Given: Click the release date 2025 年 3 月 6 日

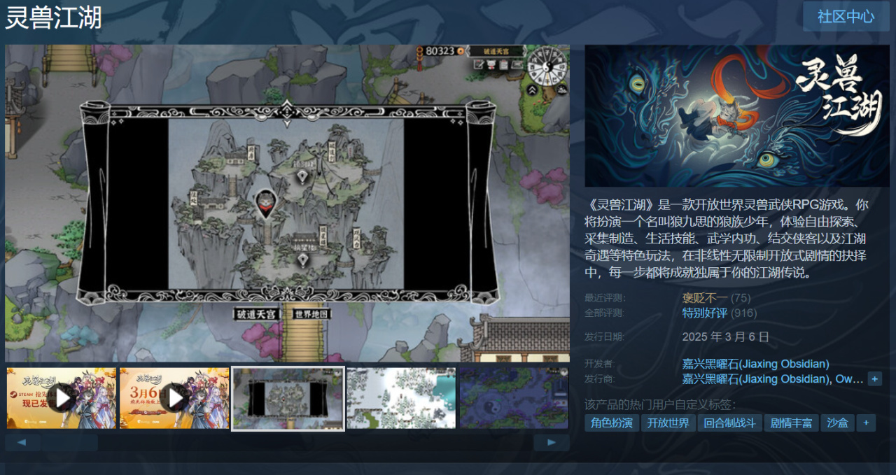Looking at the screenshot, I should coord(726,336).
